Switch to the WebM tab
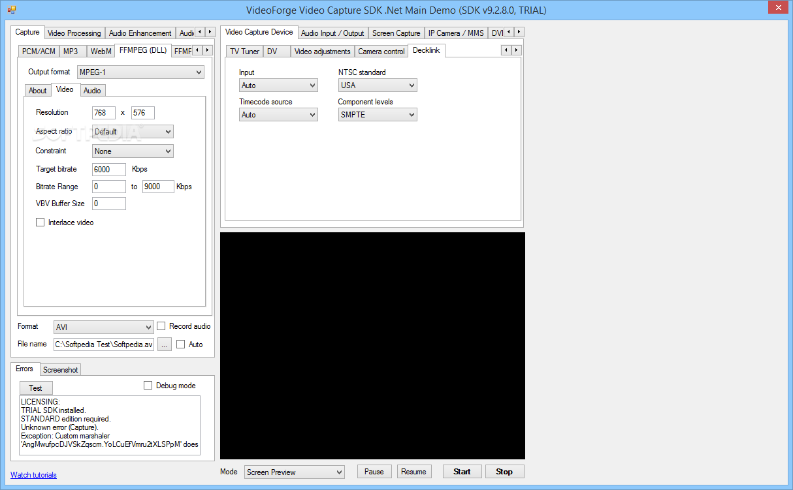Image resolution: width=793 pixels, height=490 pixels. pos(101,52)
